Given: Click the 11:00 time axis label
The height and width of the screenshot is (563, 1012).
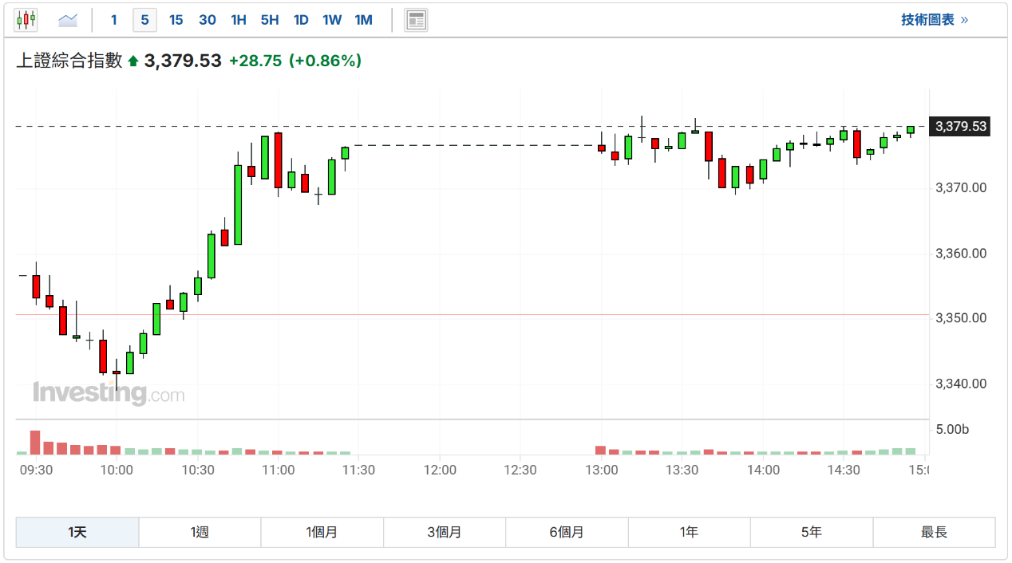Looking at the screenshot, I should pyautogui.click(x=279, y=470).
